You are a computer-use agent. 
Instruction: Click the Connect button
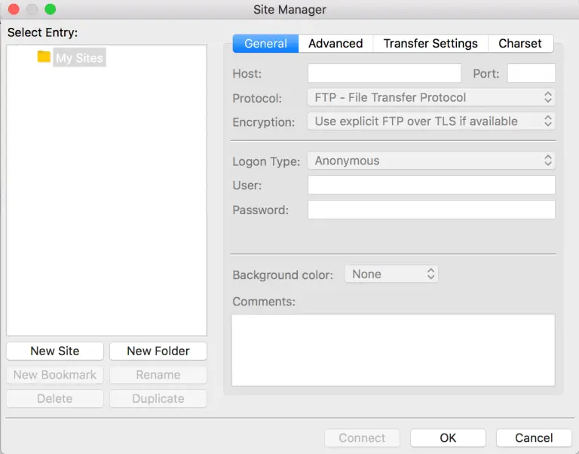coord(362,437)
